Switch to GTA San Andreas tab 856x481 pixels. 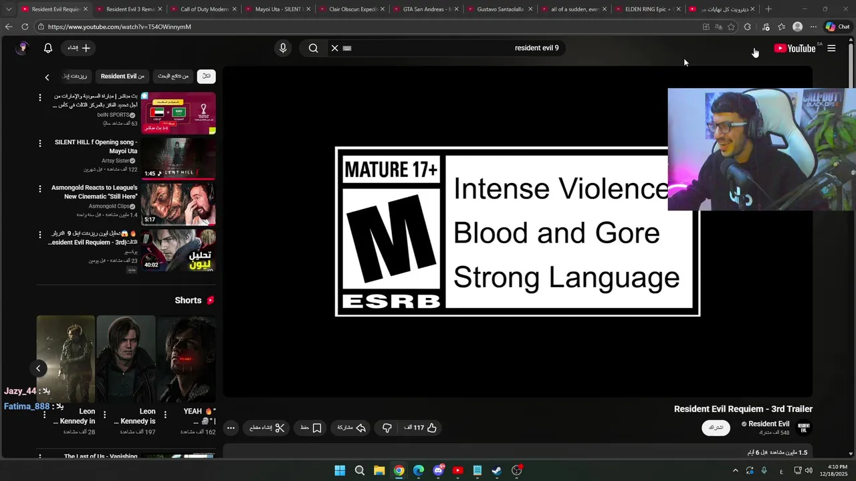click(425, 9)
